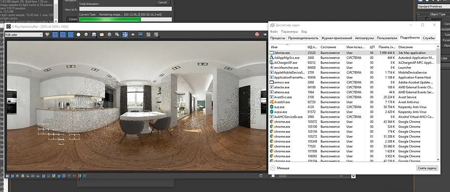Select the AppleMobileDeviceS... process
Screen dimensions: 450x192
pos(352,72)
